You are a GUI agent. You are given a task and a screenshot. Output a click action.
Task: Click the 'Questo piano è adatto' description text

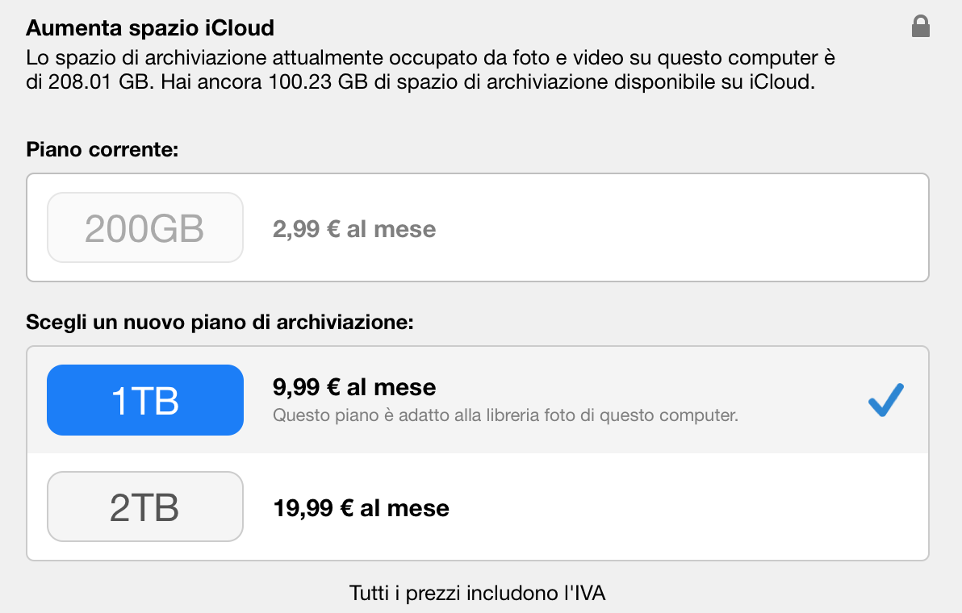coord(506,416)
